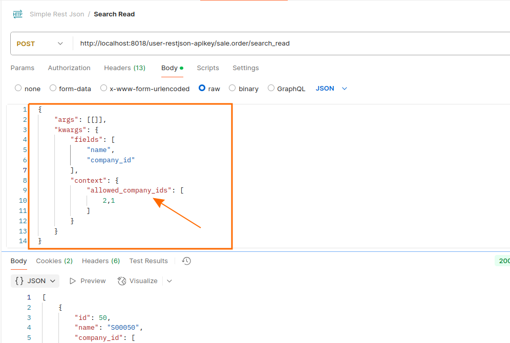Viewport: 510px width, 343px height.
Task: Open the Scripts tab
Action: pyautogui.click(x=208, y=68)
